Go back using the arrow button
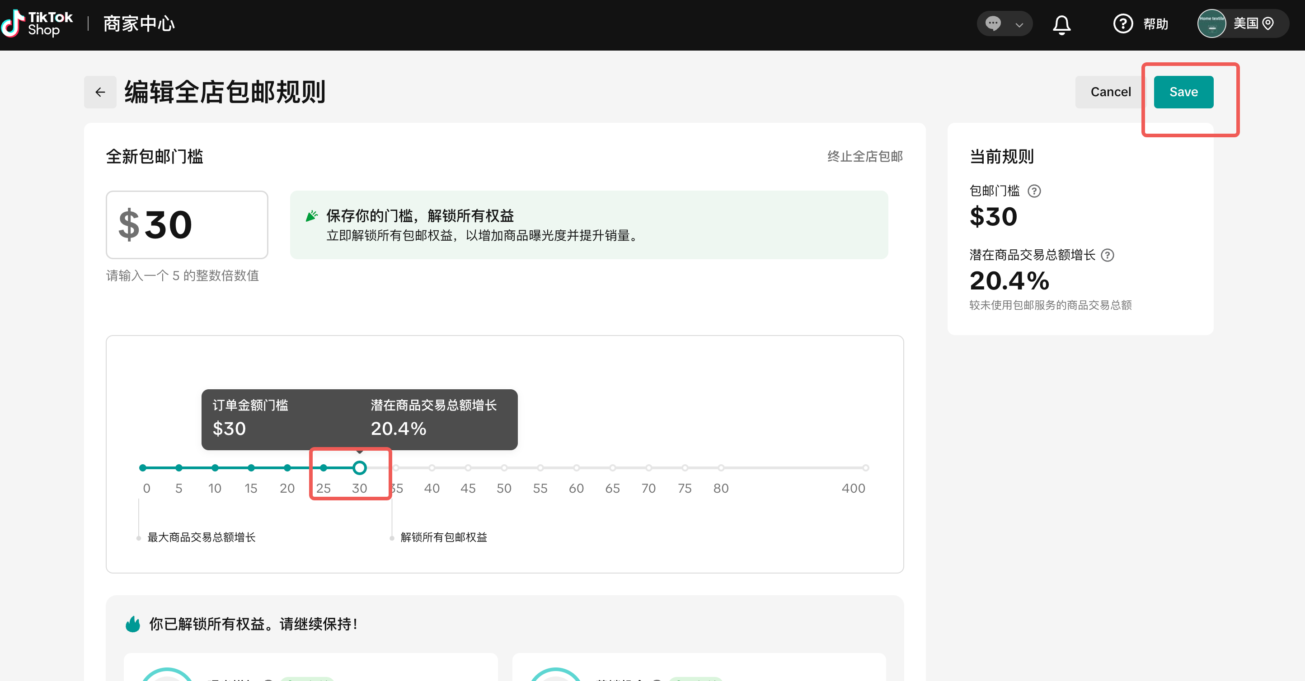This screenshot has width=1305, height=681. point(100,92)
